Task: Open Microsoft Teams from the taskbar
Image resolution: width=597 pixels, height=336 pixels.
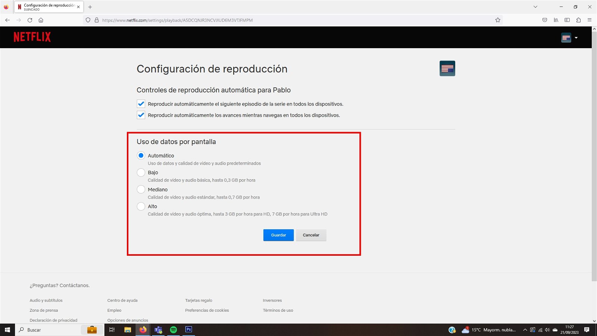Action: 158,330
